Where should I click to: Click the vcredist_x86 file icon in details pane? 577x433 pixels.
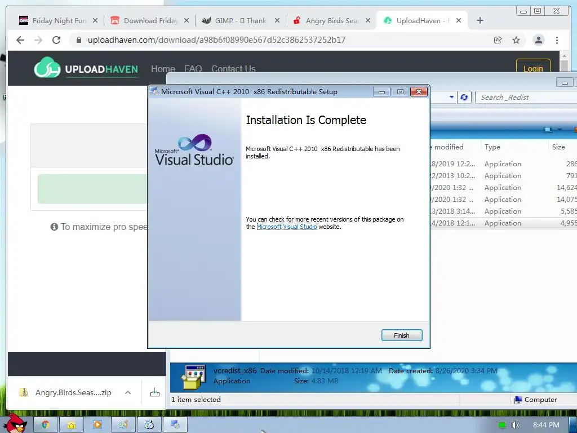pyautogui.click(x=194, y=377)
